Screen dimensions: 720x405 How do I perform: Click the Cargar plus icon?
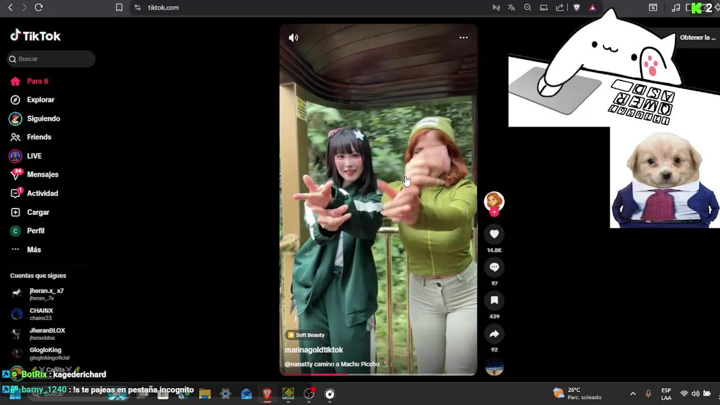15,212
